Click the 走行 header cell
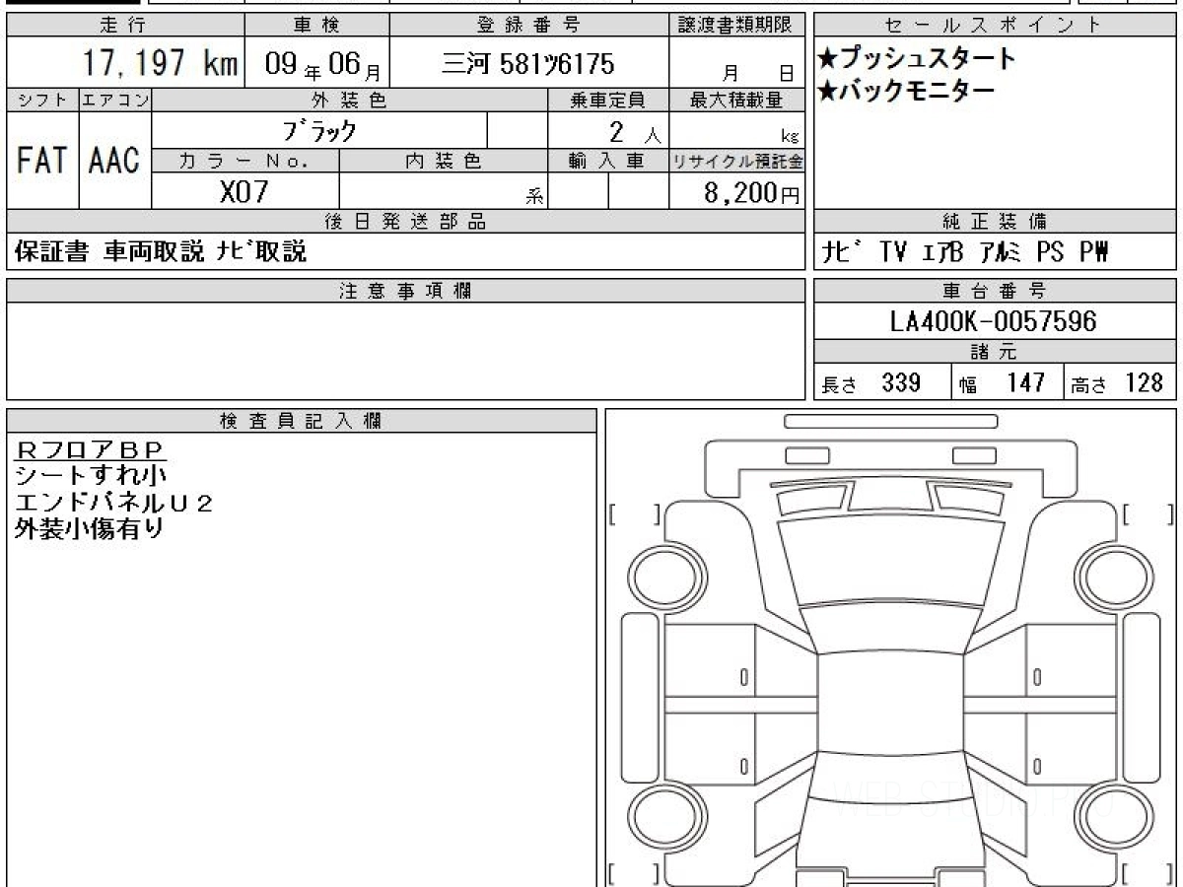This screenshot has width=1183, height=887. coord(125,26)
